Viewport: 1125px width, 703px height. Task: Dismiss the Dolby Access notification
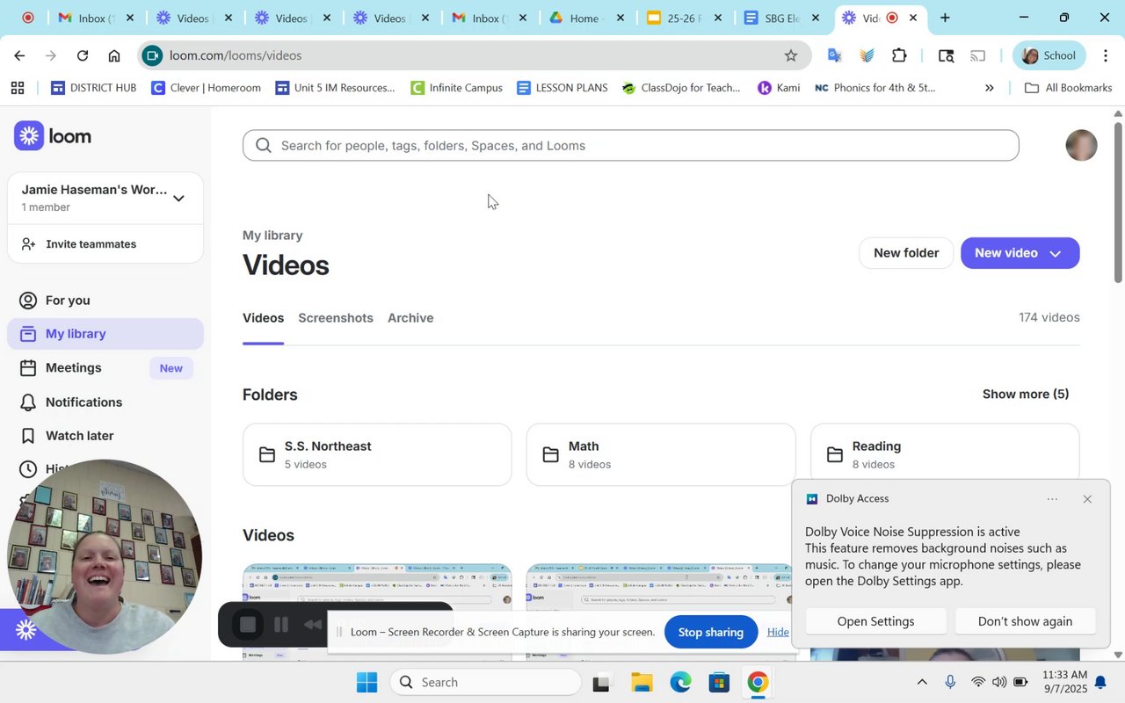point(1087,499)
